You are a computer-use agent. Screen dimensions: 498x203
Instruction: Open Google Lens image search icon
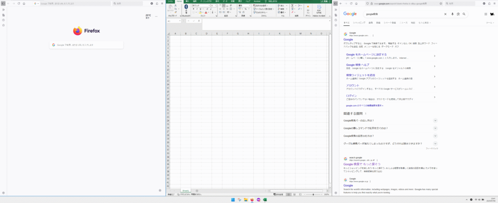point(458,14)
